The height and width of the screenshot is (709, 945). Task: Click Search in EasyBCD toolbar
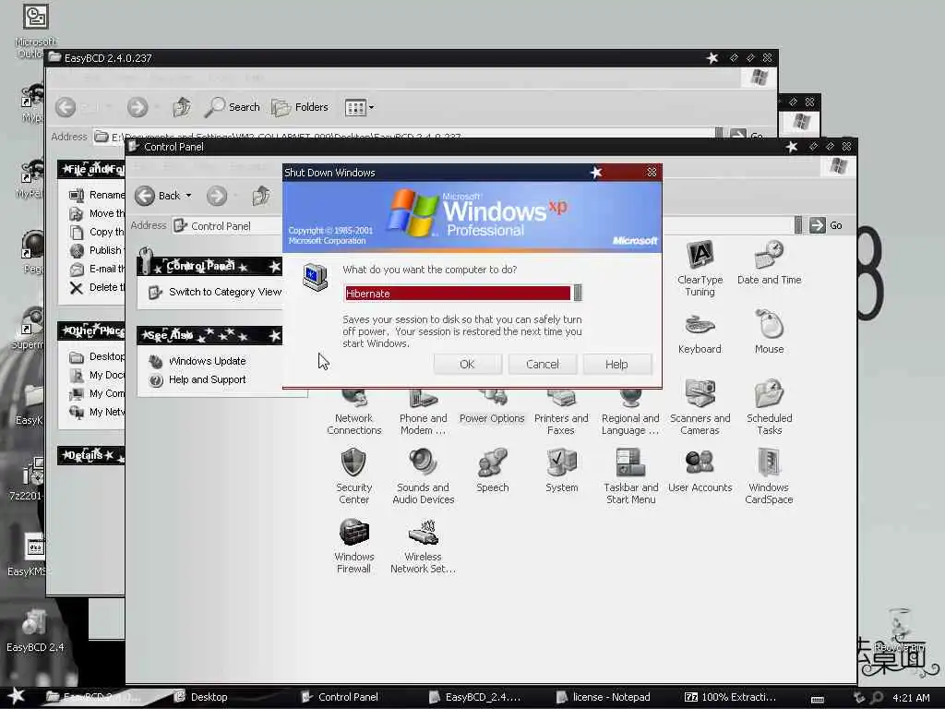point(233,107)
